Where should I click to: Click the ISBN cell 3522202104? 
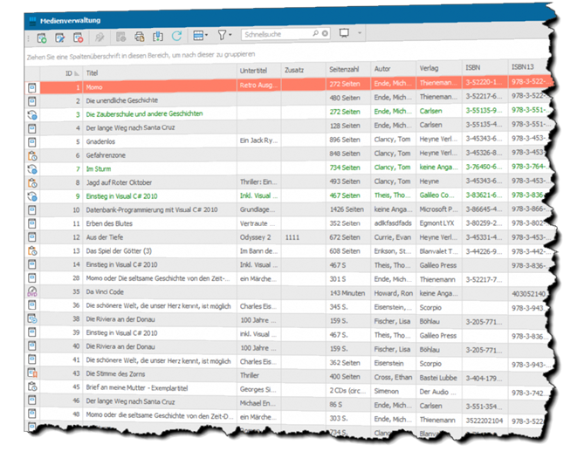coord(484,421)
